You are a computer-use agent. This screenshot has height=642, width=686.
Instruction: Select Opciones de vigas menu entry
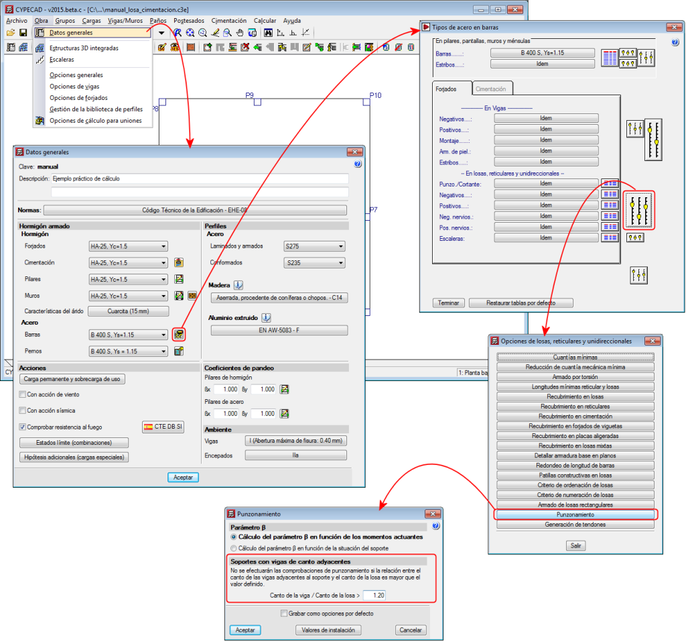74,87
